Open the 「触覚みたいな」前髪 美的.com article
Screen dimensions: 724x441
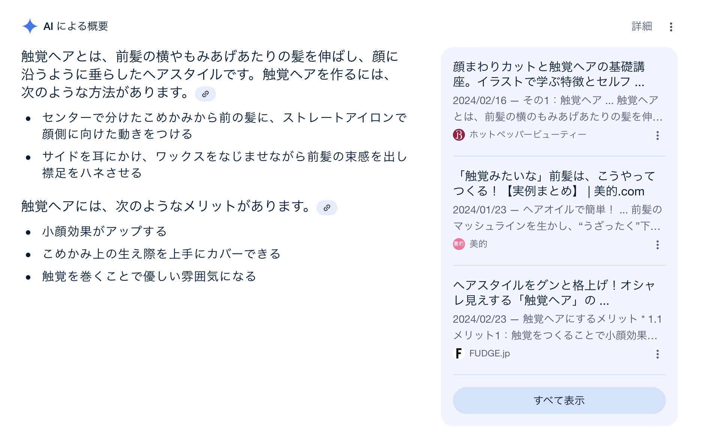coord(554,183)
